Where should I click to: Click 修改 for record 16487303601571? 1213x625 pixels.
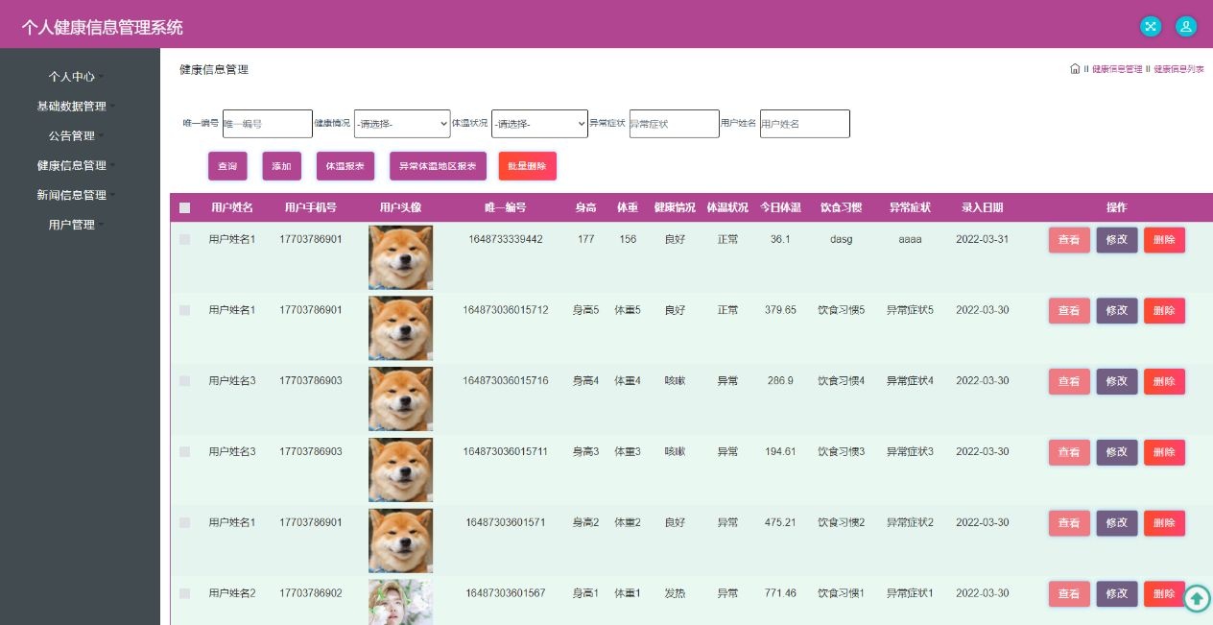coord(1117,523)
